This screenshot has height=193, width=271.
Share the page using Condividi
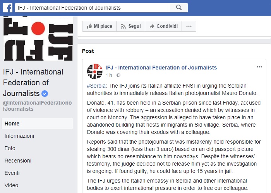[163, 26]
